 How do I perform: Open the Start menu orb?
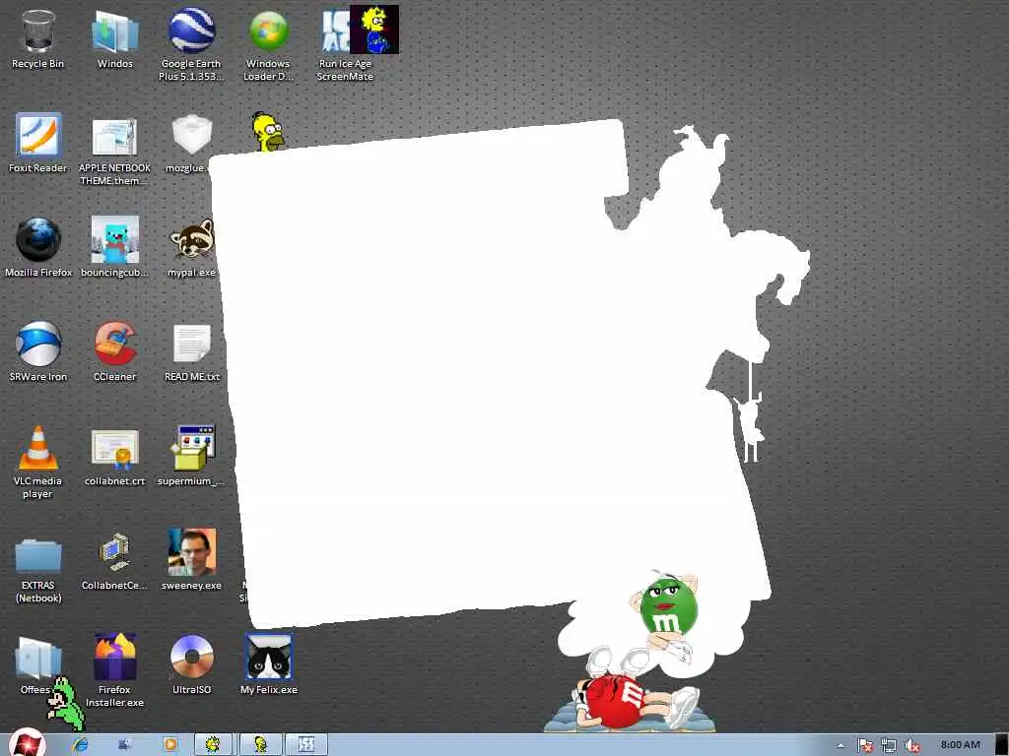(27, 743)
